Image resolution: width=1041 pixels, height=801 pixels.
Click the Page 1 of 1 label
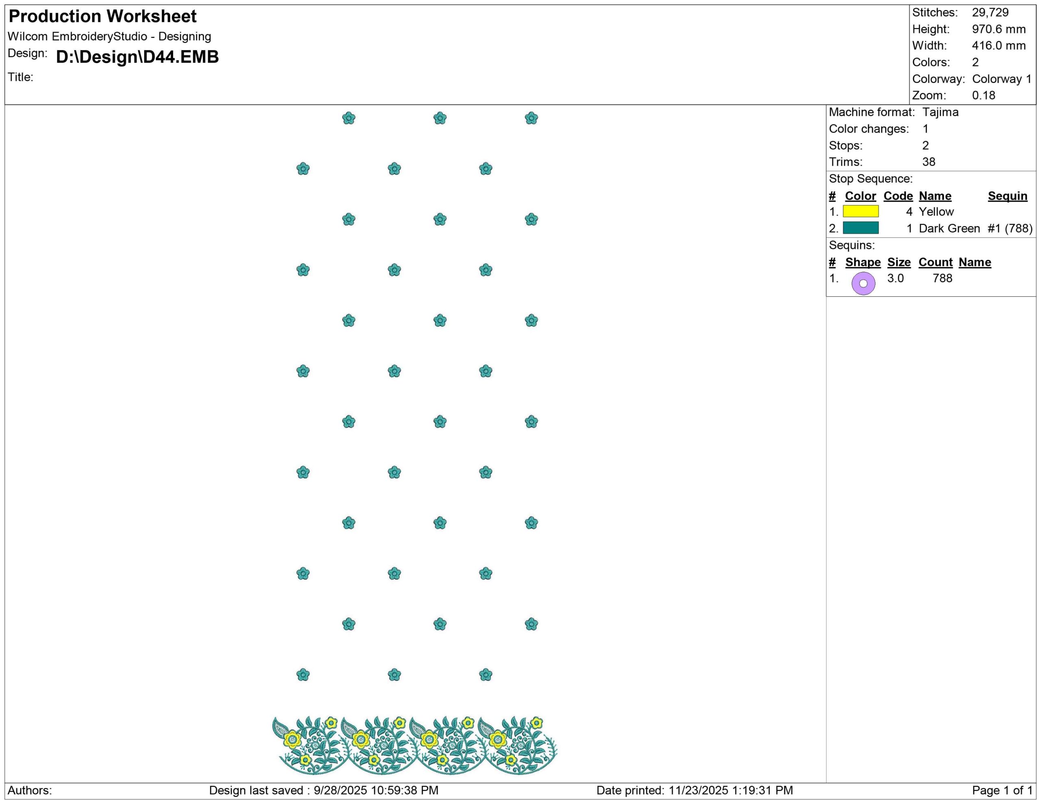pyautogui.click(x=1002, y=790)
